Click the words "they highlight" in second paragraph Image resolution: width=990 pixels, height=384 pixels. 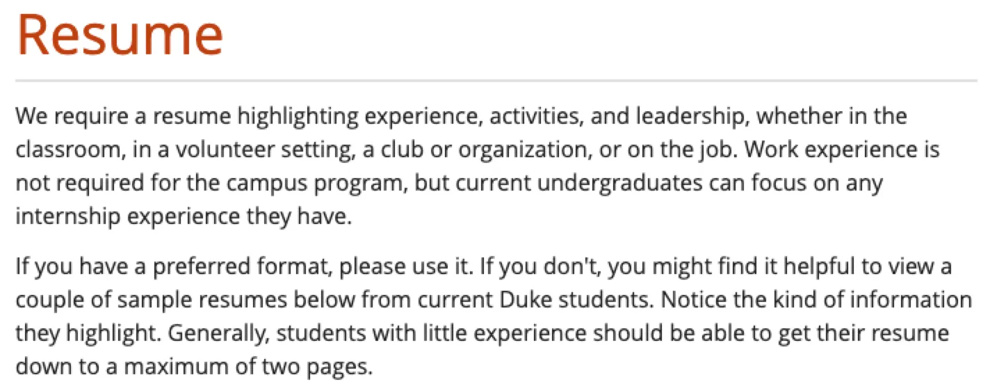click(83, 333)
